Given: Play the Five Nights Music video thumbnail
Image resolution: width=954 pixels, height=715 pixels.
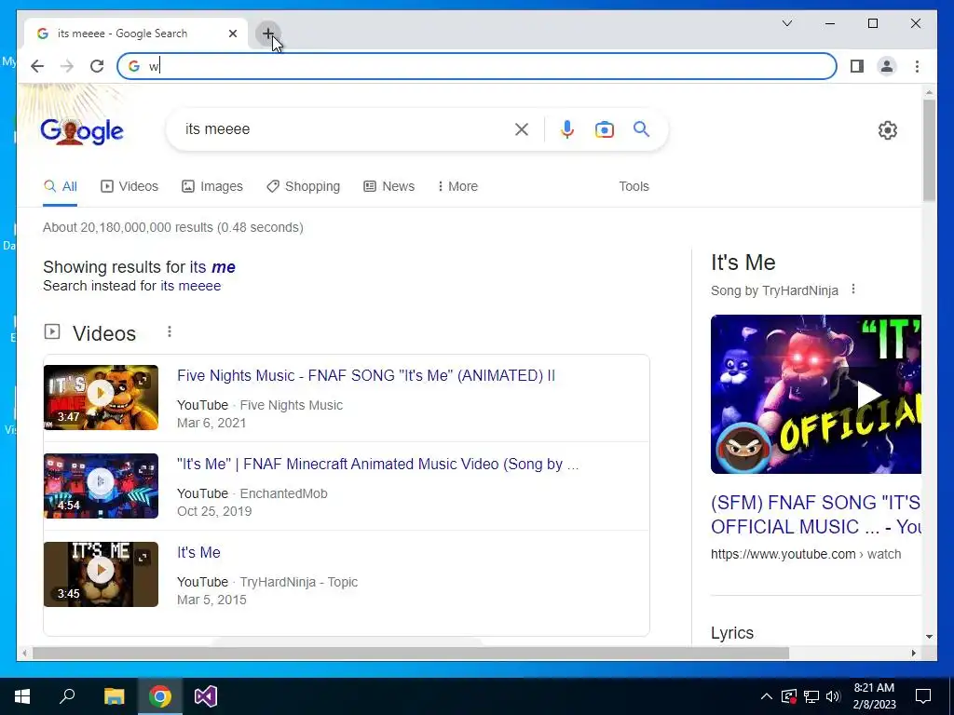Looking at the screenshot, I should click(101, 397).
